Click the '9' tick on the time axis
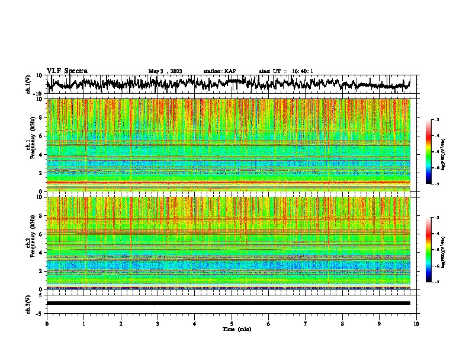This screenshot has width=469, height=363. [379, 324]
